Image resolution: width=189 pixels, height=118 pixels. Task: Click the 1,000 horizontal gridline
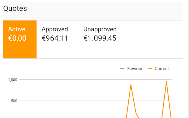point(95,80)
